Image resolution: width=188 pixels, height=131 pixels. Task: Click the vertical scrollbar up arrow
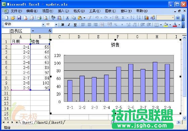coord(184,38)
